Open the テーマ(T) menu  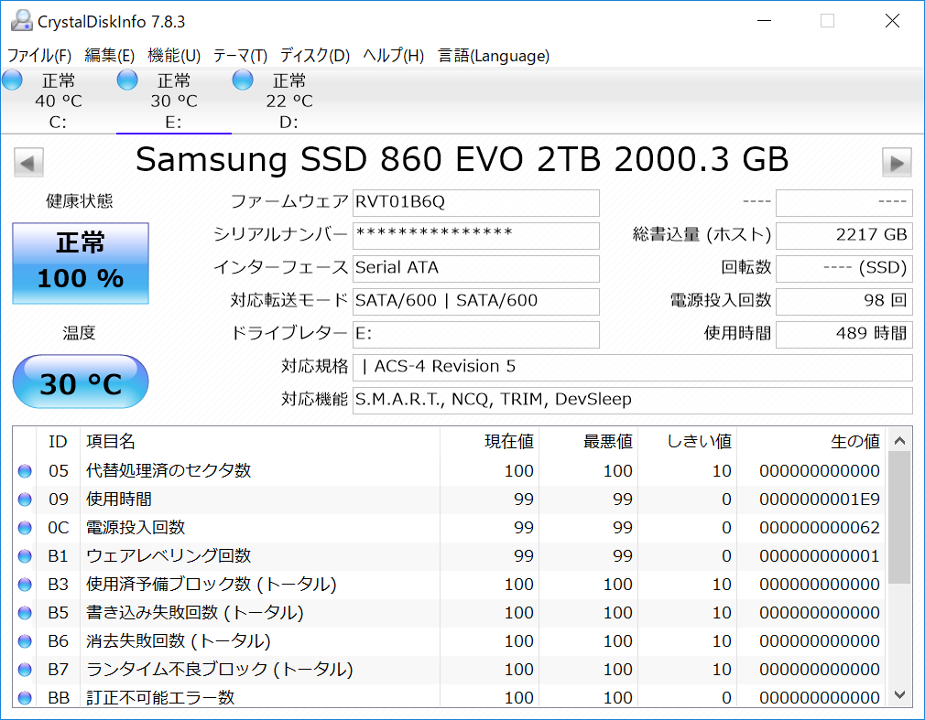click(240, 56)
